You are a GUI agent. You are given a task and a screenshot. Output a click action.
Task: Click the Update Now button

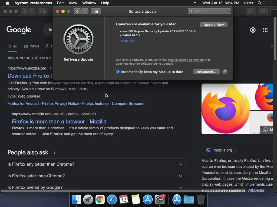click(214, 25)
